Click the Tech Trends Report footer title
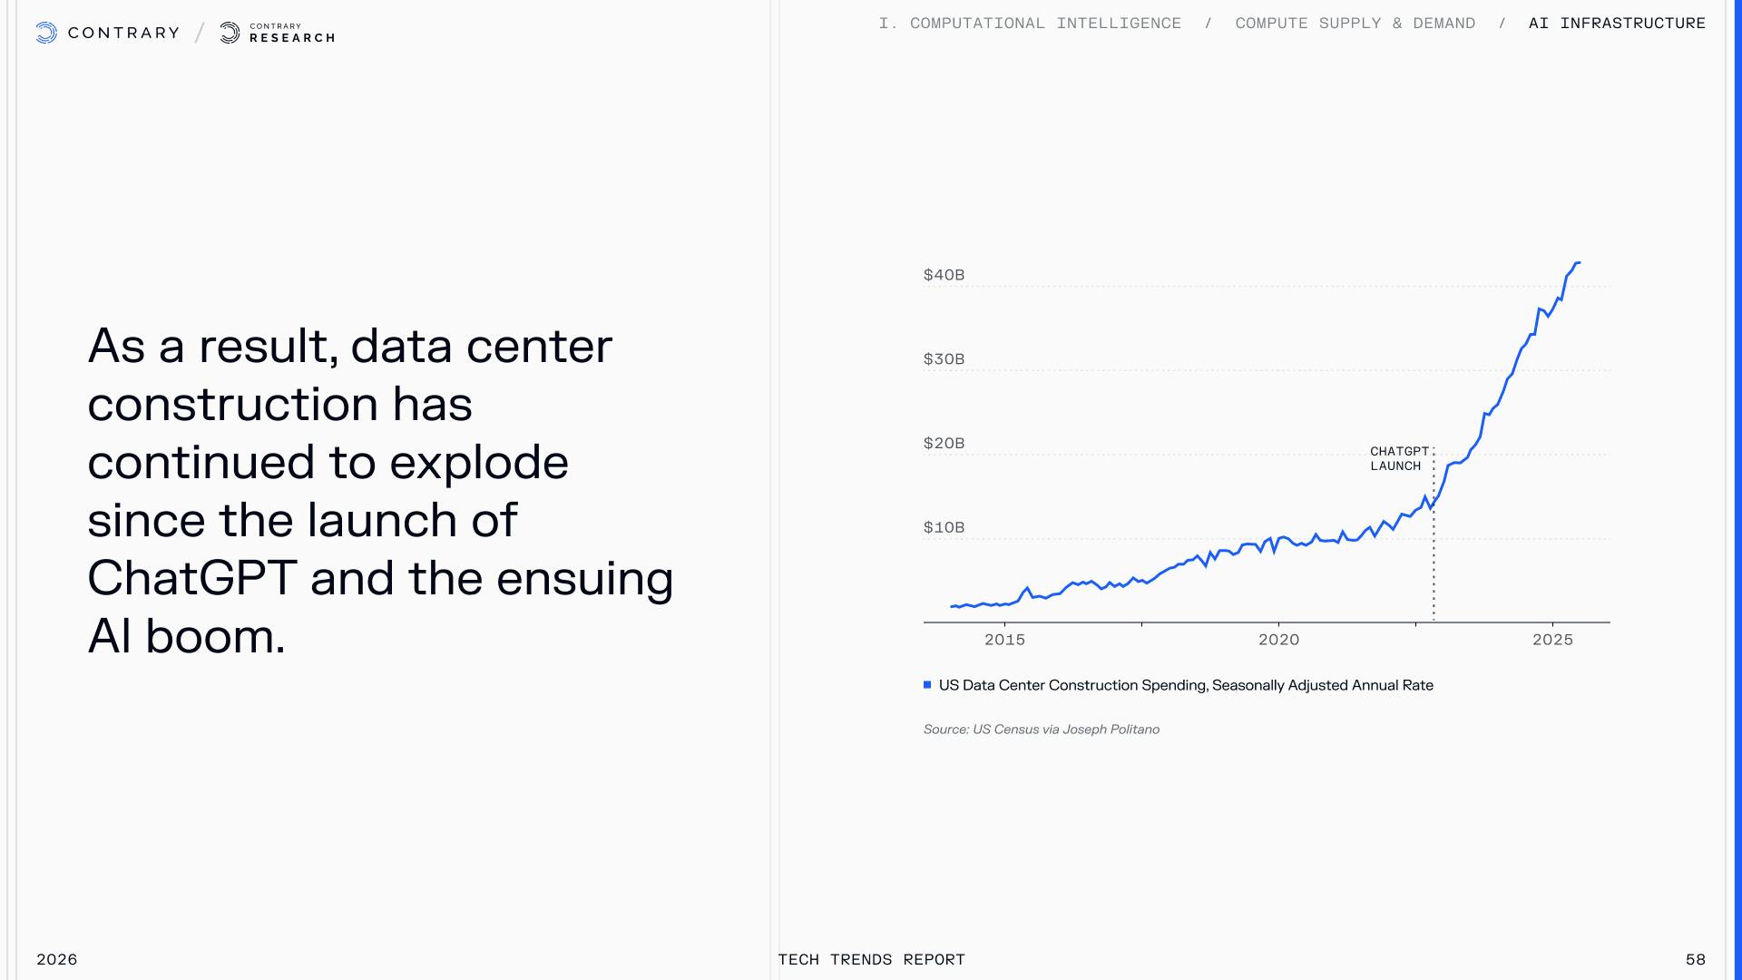 pos(871,959)
